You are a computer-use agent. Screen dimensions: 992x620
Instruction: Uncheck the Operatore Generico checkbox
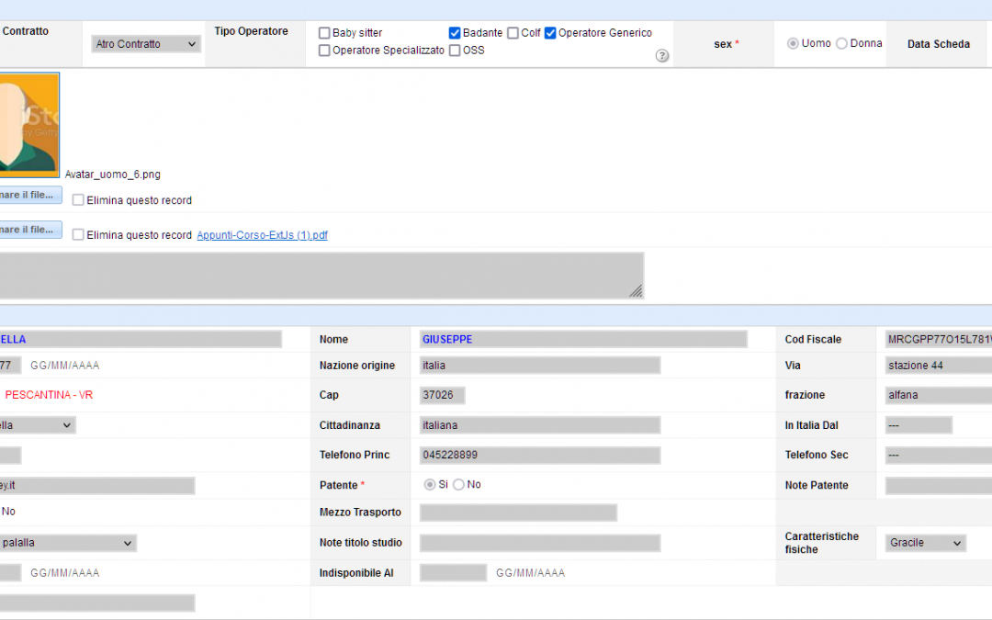click(x=550, y=33)
